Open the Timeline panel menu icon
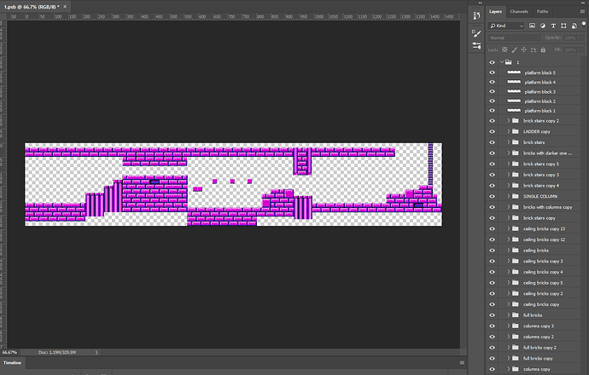589x375 pixels. point(462,362)
